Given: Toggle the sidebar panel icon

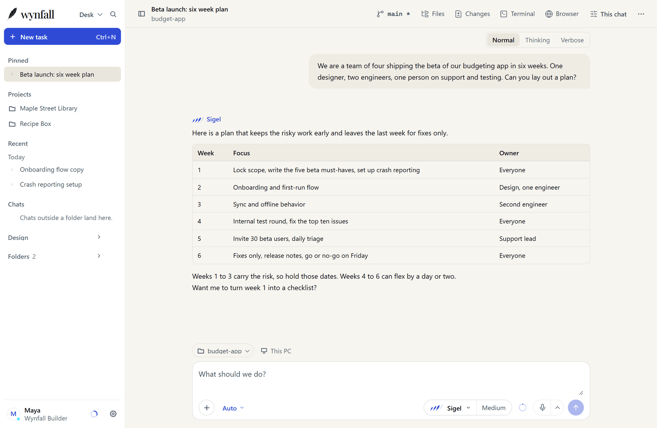Looking at the screenshot, I should coord(142,14).
